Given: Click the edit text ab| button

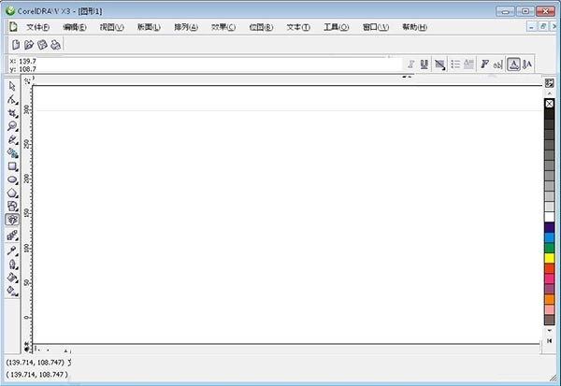Looking at the screenshot, I should tap(497, 64).
